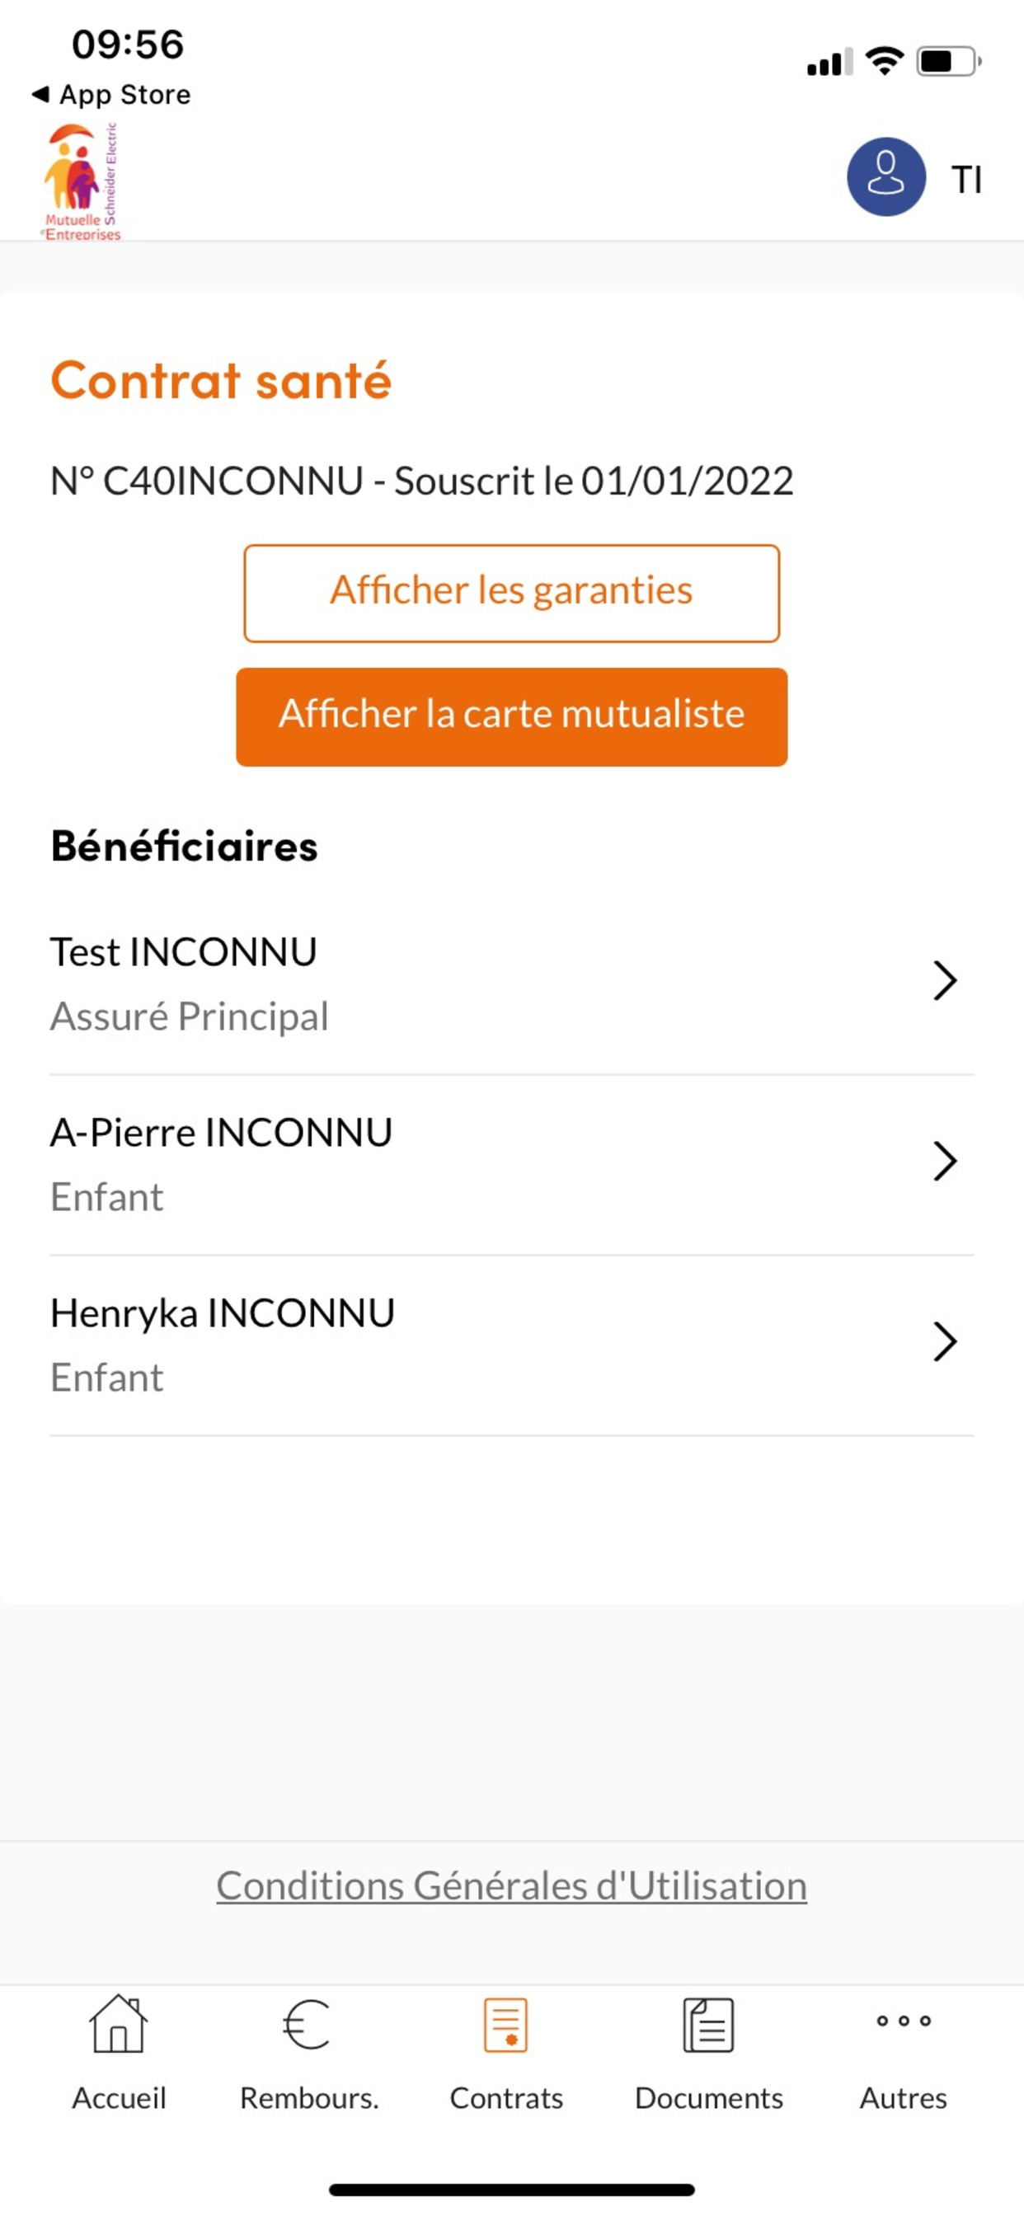The width and height of the screenshot is (1024, 2216).
Task: Expand Henryka INCONNU chevron
Action: pos(944,1342)
